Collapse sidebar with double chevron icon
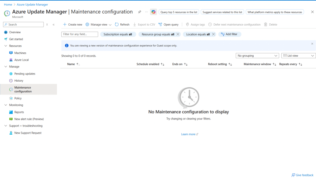Image resolution: width=316 pixels, height=179 pixels. pyautogui.click(x=53, y=25)
